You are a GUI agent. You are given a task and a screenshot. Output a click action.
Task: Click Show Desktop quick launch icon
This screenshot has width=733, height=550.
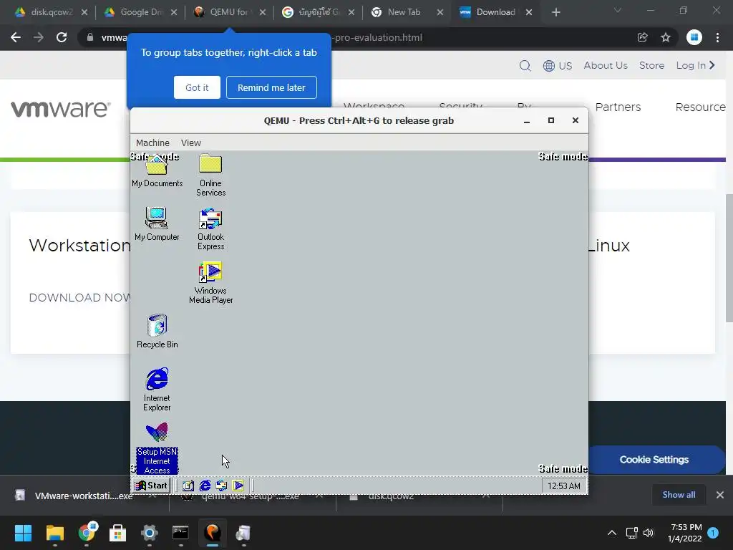point(188,486)
